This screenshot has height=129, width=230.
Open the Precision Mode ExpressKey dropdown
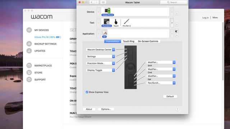pos(101,63)
